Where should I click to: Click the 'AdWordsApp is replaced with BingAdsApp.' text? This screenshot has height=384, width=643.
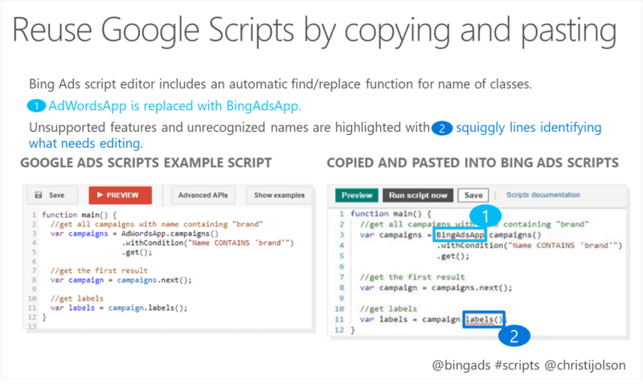tap(174, 106)
